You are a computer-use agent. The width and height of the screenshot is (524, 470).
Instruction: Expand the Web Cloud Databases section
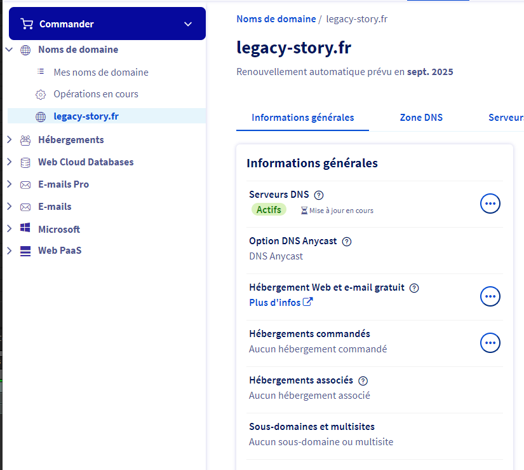point(9,162)
